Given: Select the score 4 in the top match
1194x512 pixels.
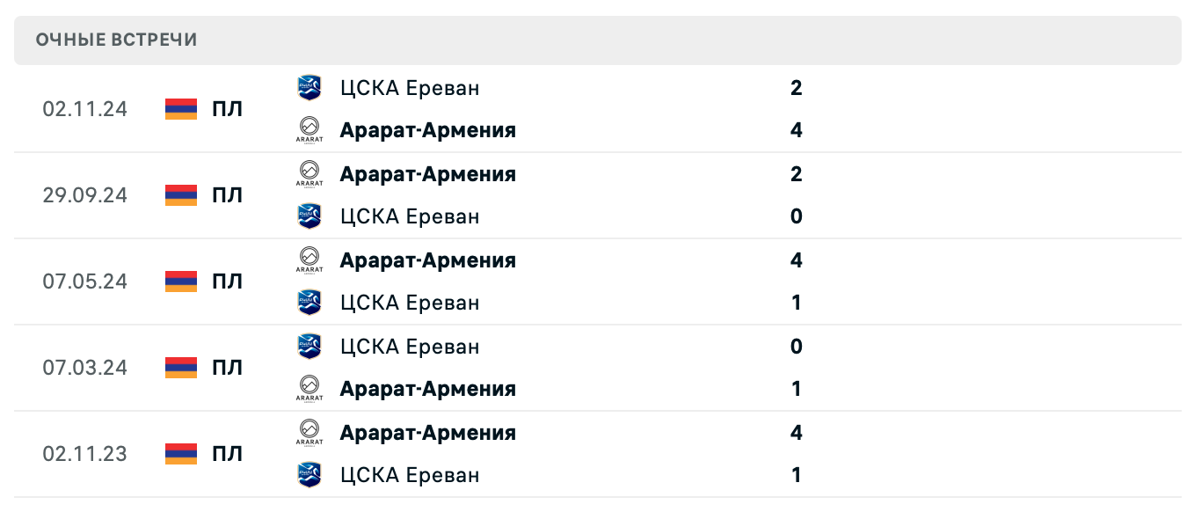Looking at the screenshot, I should point(796,129).
